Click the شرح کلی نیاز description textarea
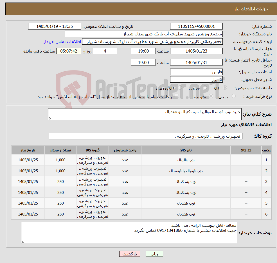This screenshot has width=277, height=263. coord(145,114)
